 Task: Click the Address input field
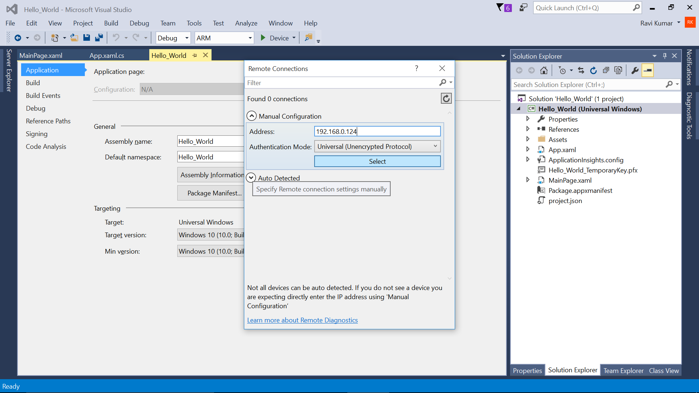pyautogui.click(x=377, y=131)
